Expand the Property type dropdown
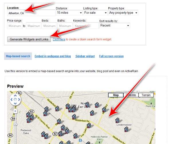 pos(123,13)
